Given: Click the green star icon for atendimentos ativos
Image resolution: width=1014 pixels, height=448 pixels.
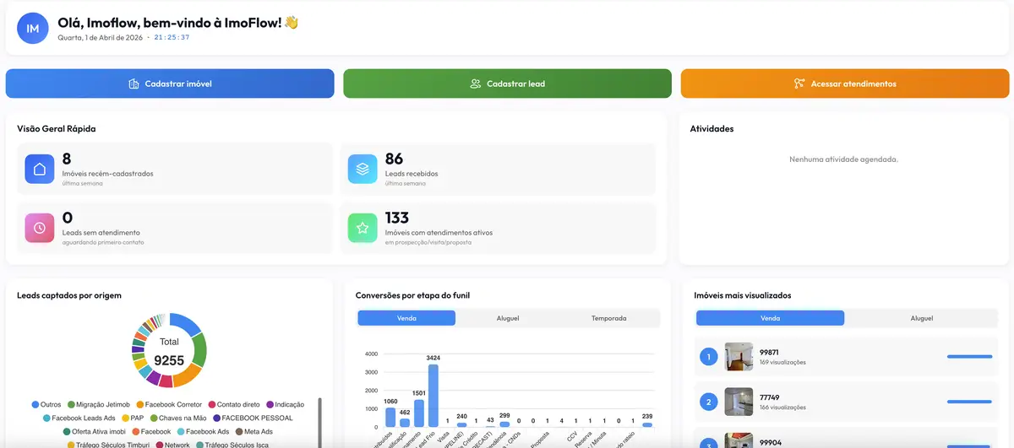Looking at the screenshot, I should 363,228.
